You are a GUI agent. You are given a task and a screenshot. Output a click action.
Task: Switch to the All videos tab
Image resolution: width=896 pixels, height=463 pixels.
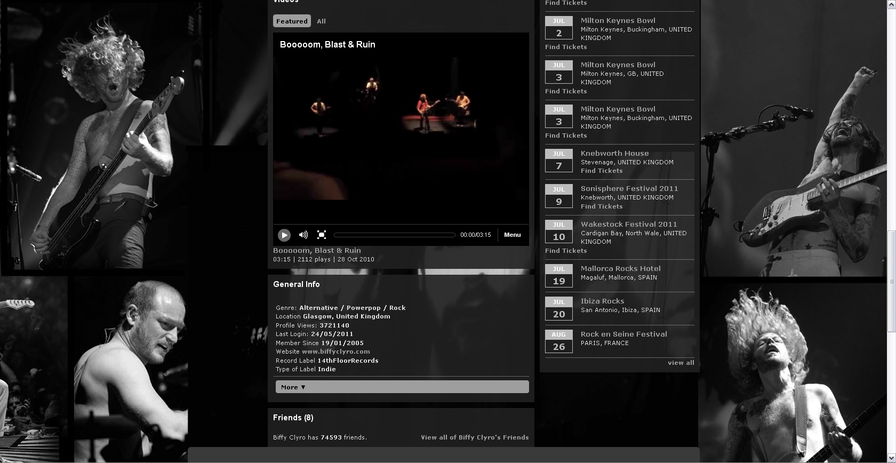click(x=321, y=21)
